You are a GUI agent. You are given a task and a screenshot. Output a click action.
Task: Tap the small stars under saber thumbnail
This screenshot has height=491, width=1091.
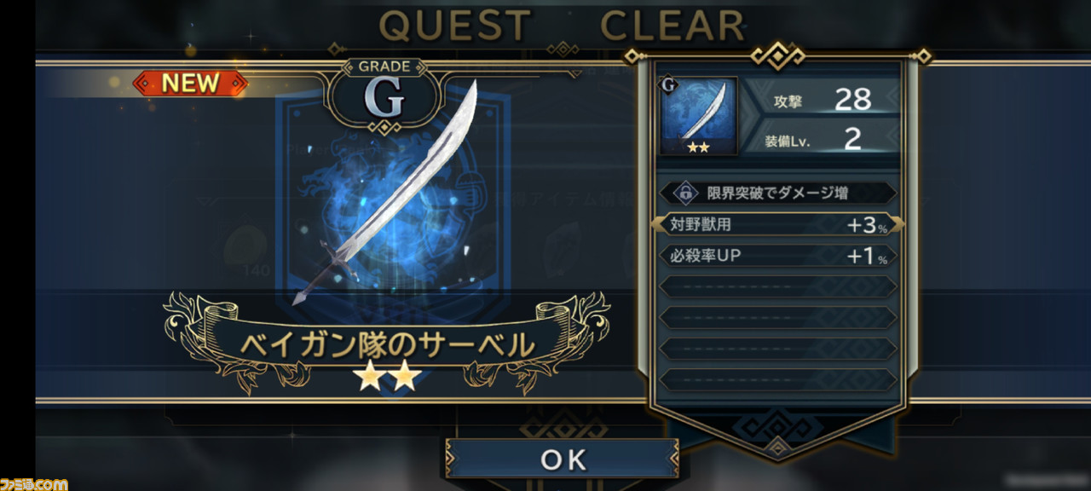coord(698,148)
